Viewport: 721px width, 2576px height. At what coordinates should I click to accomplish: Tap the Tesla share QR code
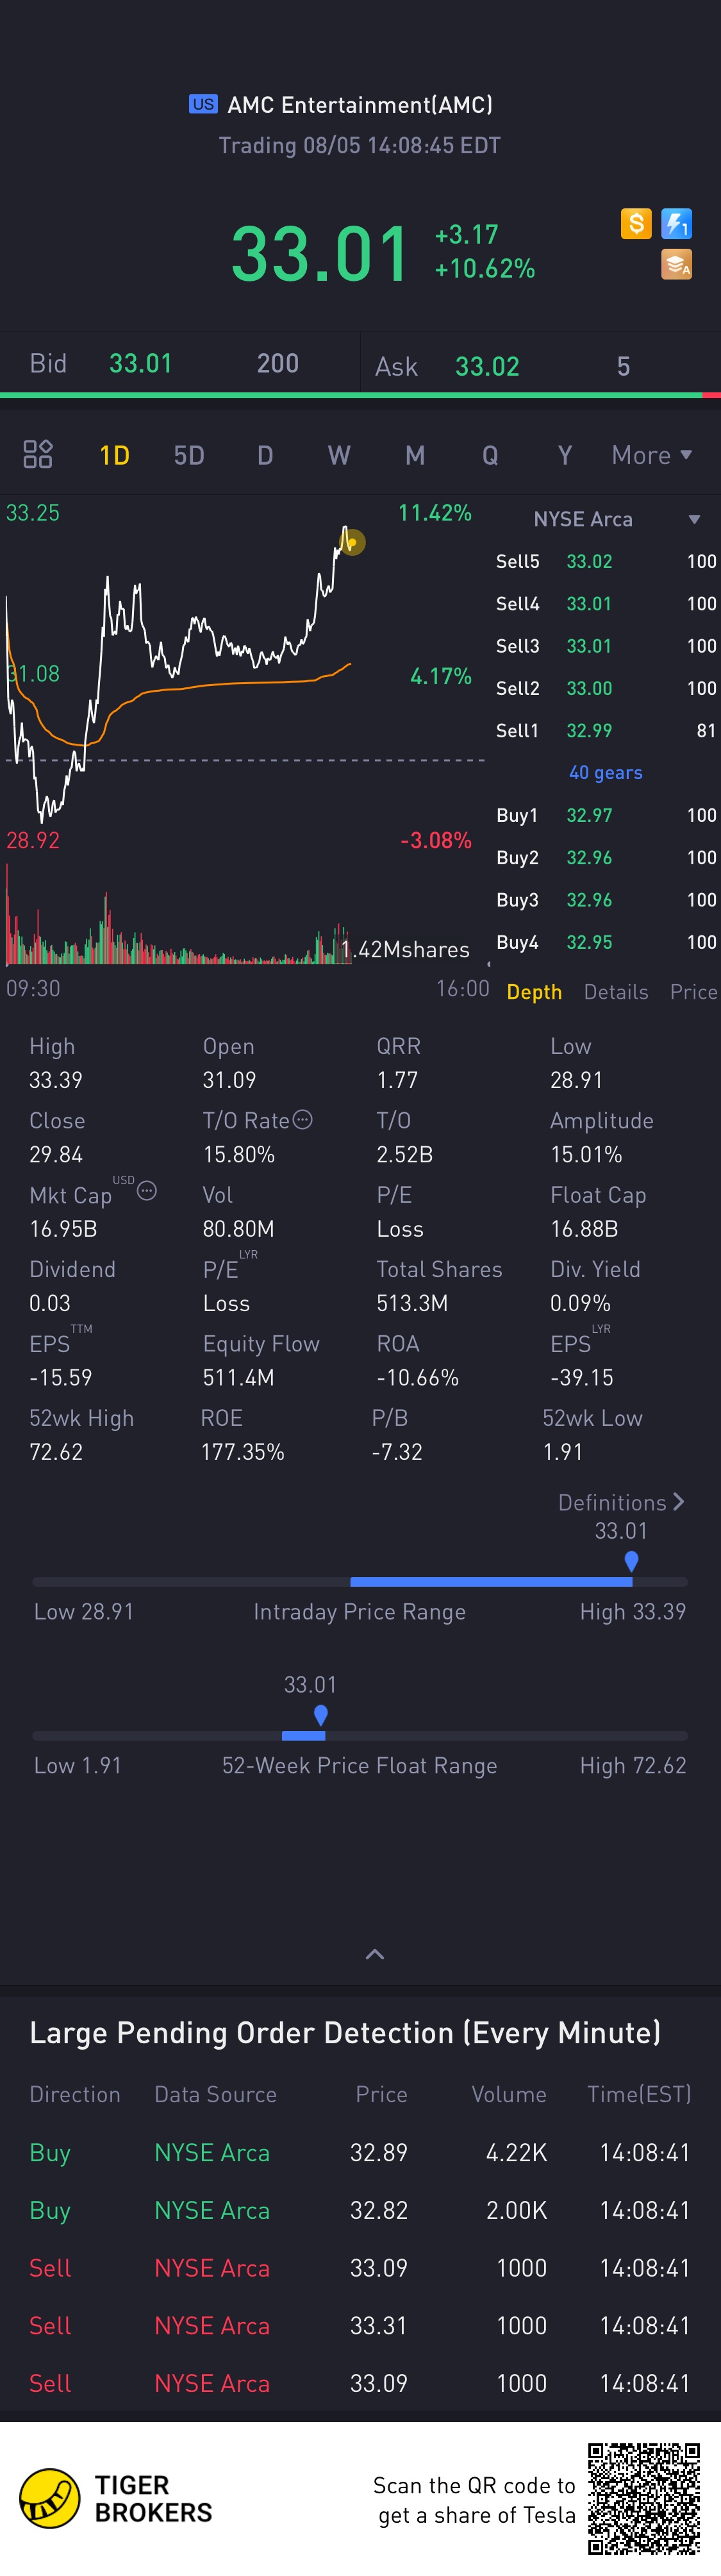[644, 2498]
